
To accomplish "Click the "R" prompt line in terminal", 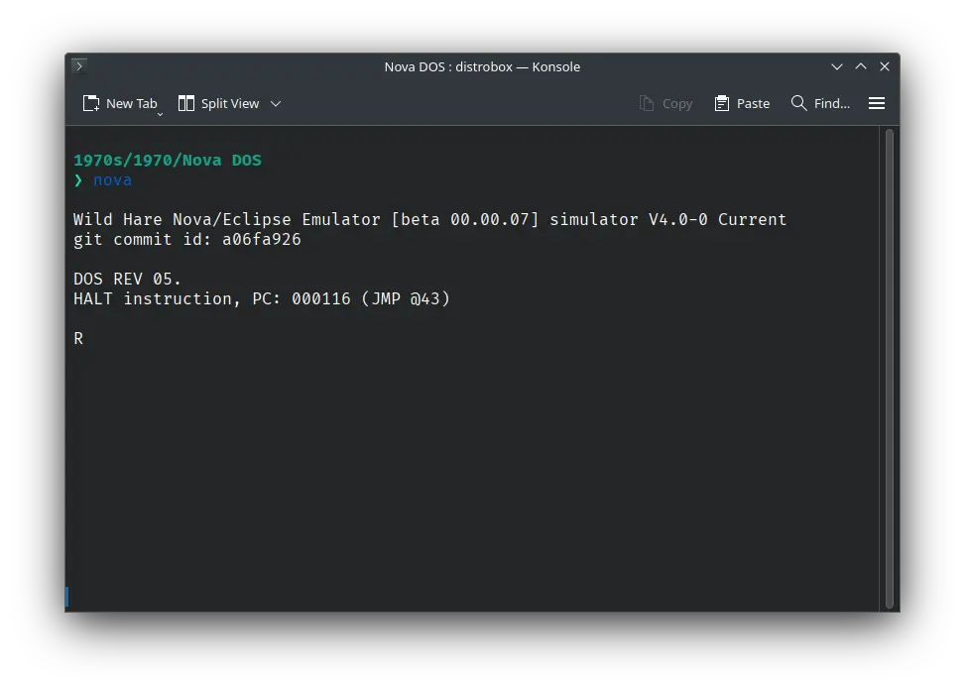I will [78, 338].
